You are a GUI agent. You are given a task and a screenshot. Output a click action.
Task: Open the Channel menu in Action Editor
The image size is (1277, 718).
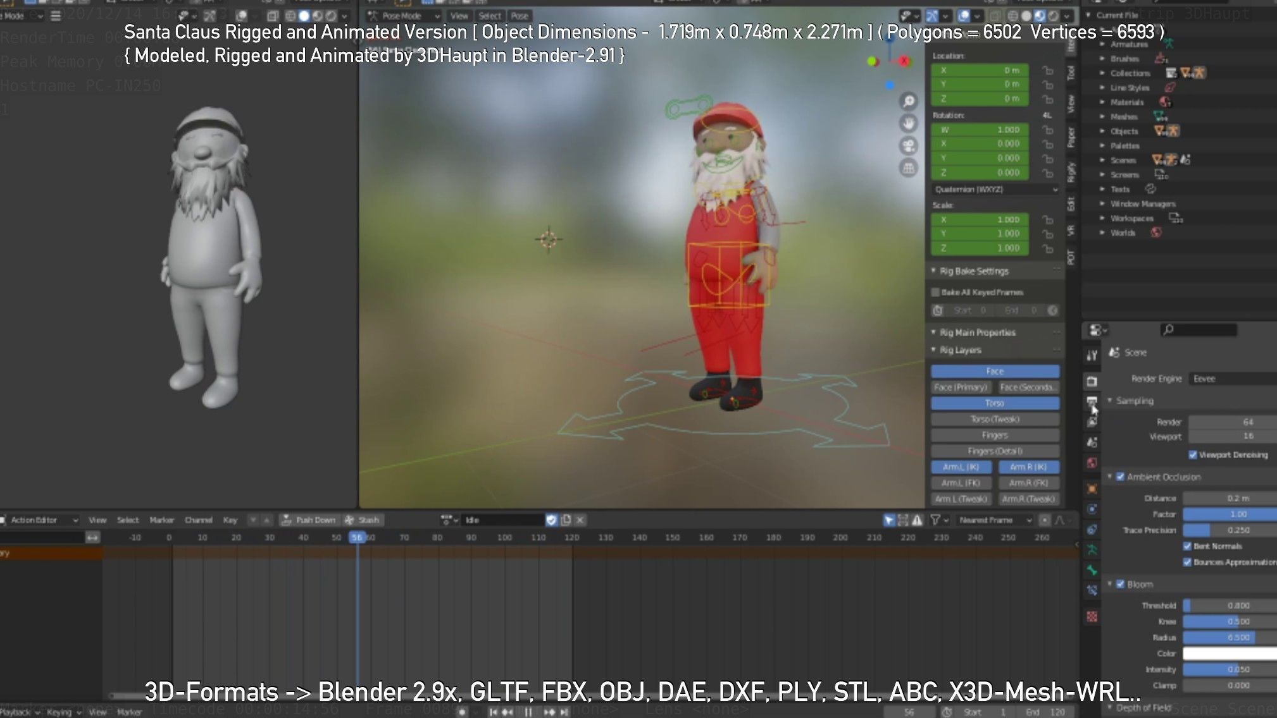click(x=198, y=520)
